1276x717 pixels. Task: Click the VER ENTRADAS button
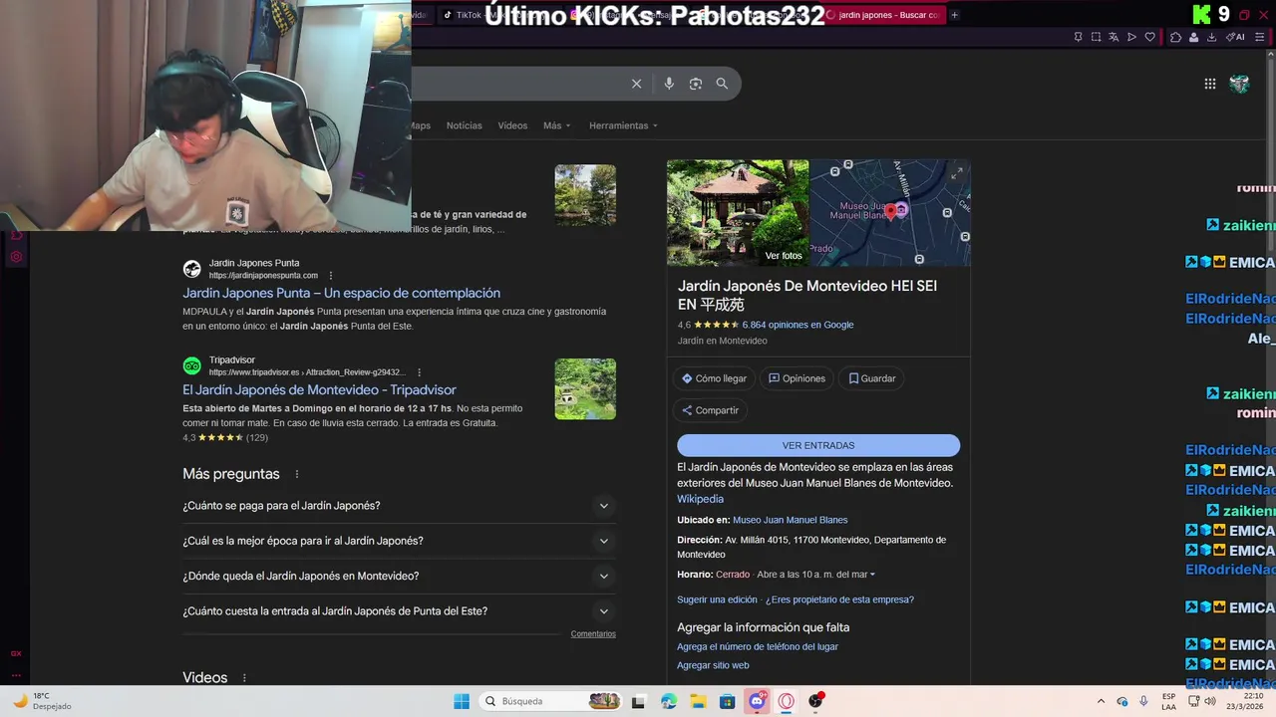818,445
